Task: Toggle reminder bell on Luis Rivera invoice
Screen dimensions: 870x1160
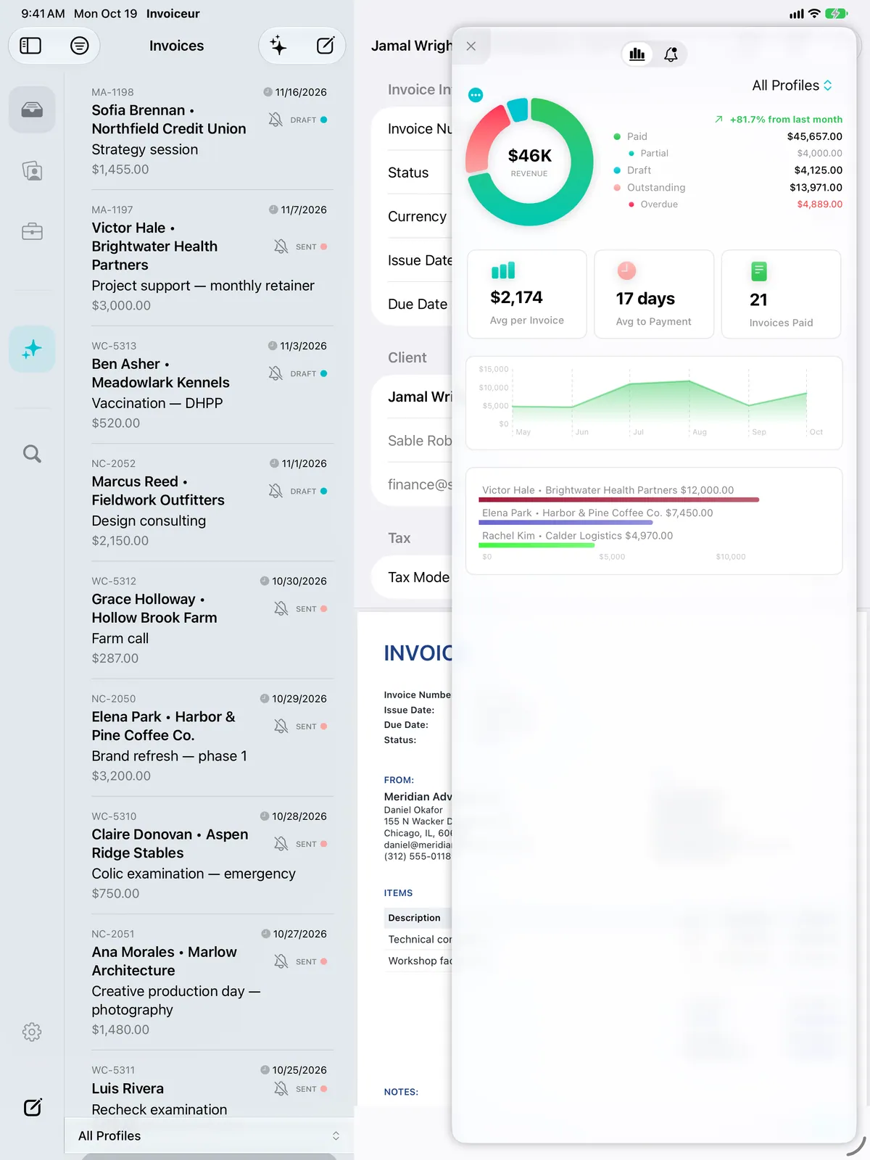Action: [281, 1089]
